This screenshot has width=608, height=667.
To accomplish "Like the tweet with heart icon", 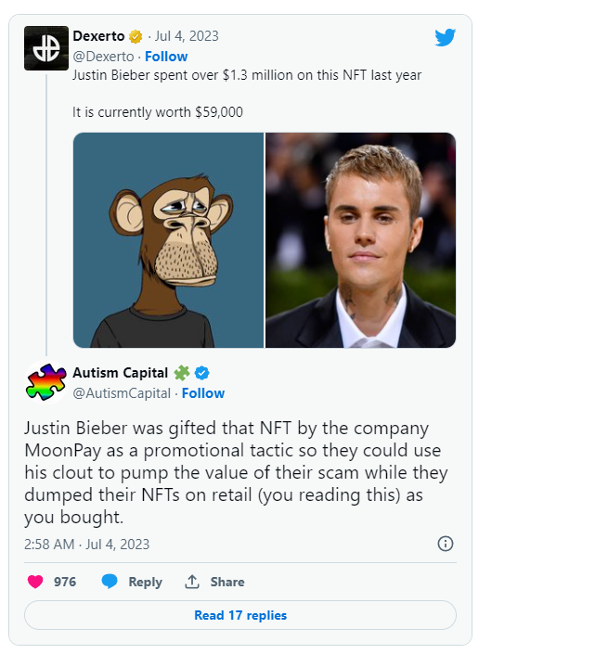I will click(35, 582).
